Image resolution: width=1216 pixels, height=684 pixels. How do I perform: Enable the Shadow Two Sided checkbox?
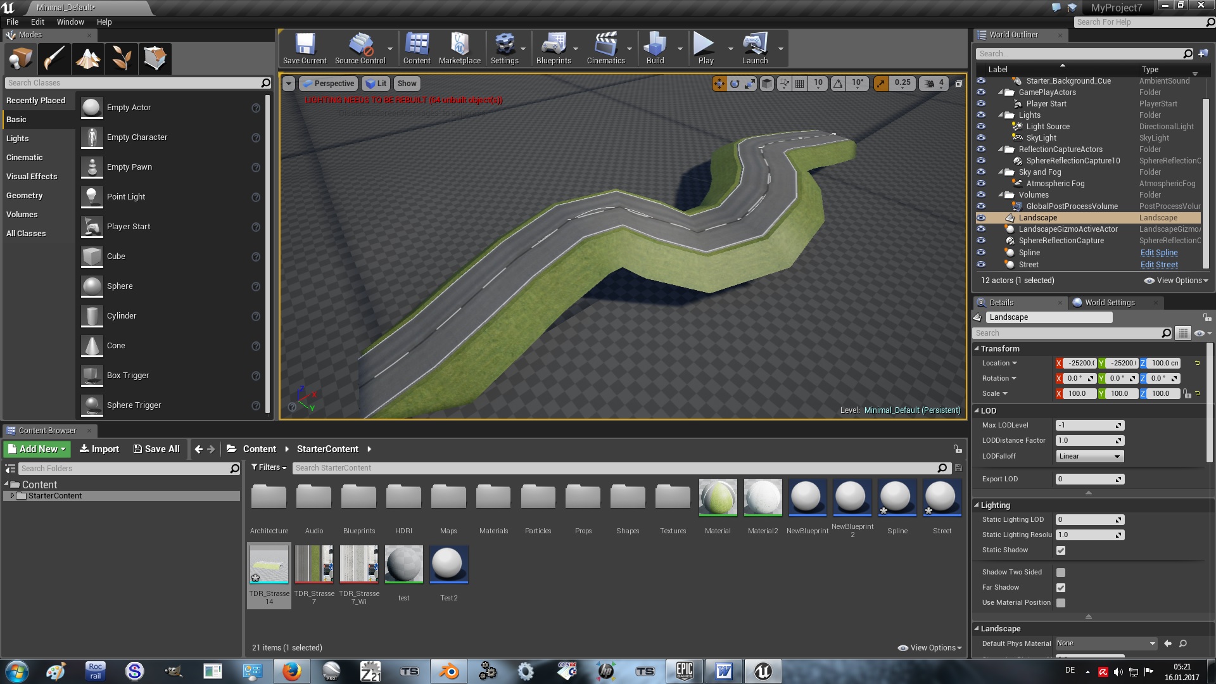pos(1061,573)
